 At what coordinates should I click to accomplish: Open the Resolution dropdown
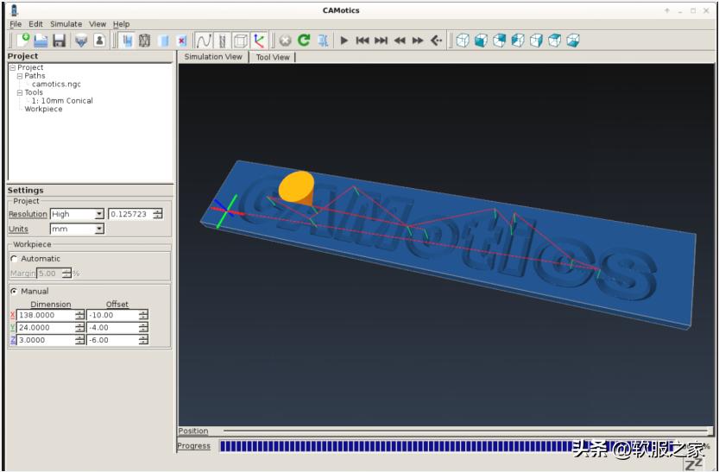click(x=98, y=214)
